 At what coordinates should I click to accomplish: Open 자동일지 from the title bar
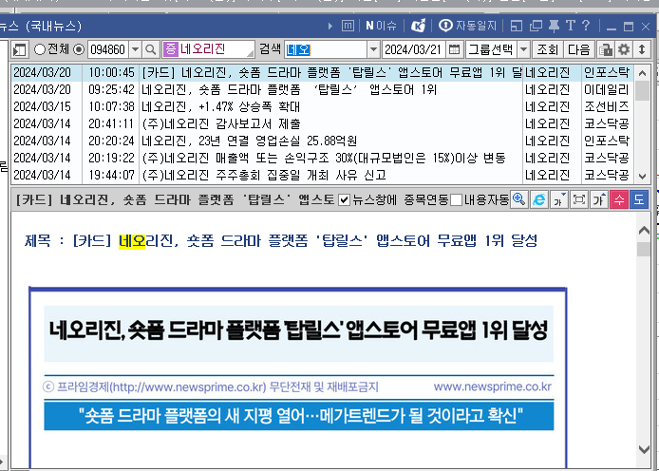[467, 26]
